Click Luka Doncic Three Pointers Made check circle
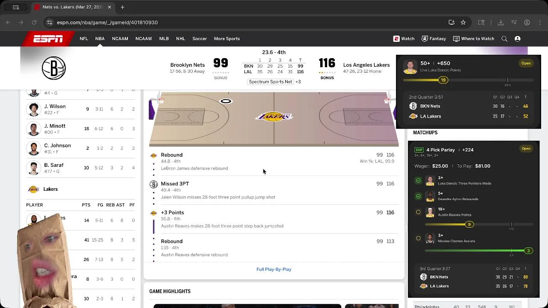548x308 pixels. (x=418, y=181)
